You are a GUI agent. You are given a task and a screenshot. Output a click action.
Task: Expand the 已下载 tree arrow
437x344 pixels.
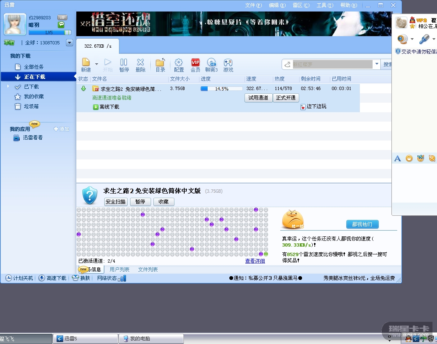tap(8, 86)
